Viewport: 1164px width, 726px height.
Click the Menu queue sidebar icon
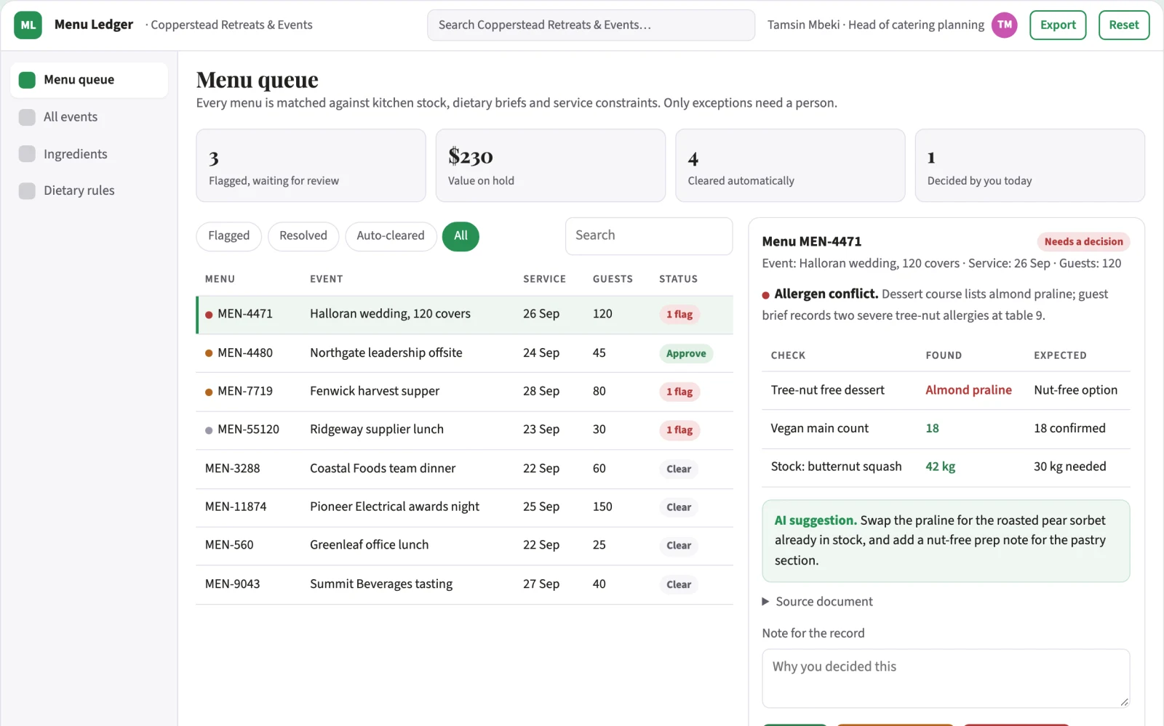[x=27, y=80]
